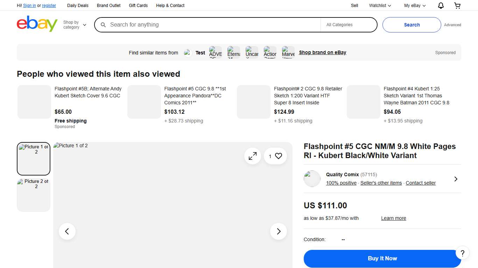
Task: Expand the My eBay menu
Action: (x=415, y=6)
